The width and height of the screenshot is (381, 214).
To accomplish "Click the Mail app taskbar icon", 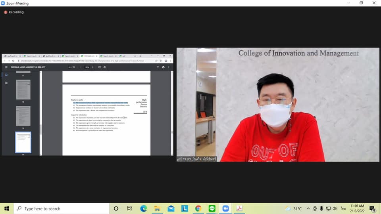I will 171,208.
